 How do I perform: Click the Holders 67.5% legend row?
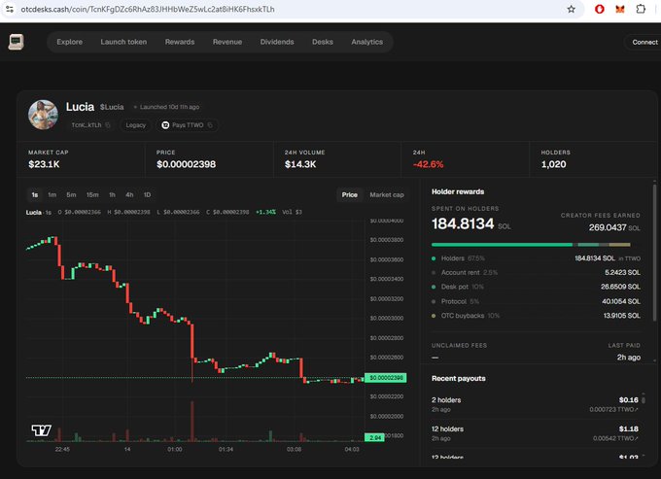coord(536,258)
